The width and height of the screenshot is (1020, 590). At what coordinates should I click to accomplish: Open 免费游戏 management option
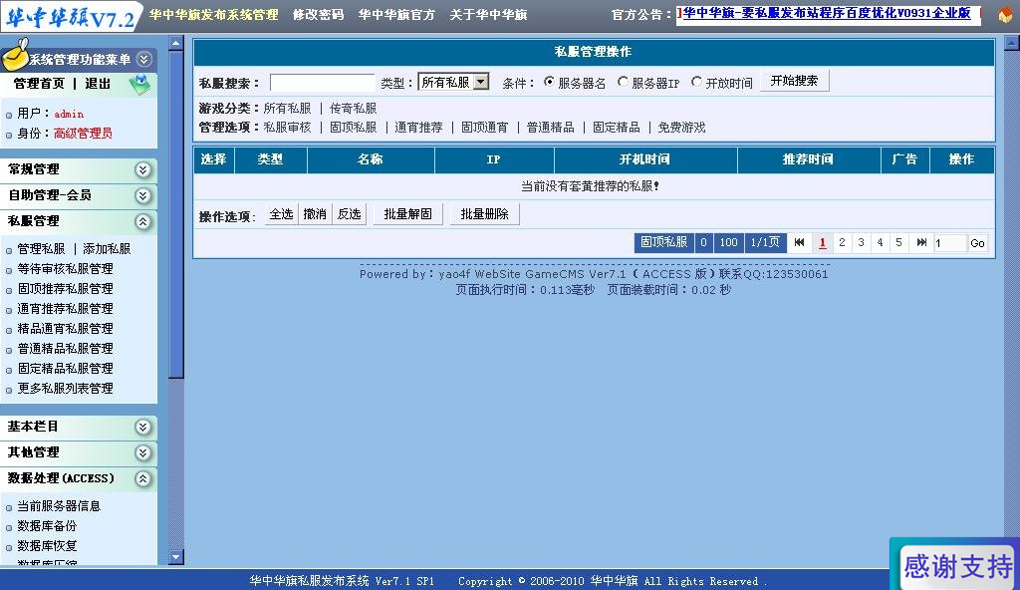[681, 127]
